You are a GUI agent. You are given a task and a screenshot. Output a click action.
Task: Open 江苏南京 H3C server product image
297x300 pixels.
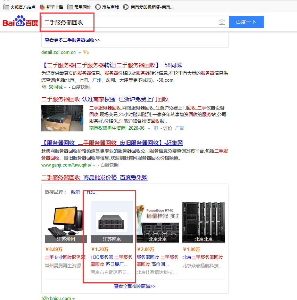click(x=112, y=222)
